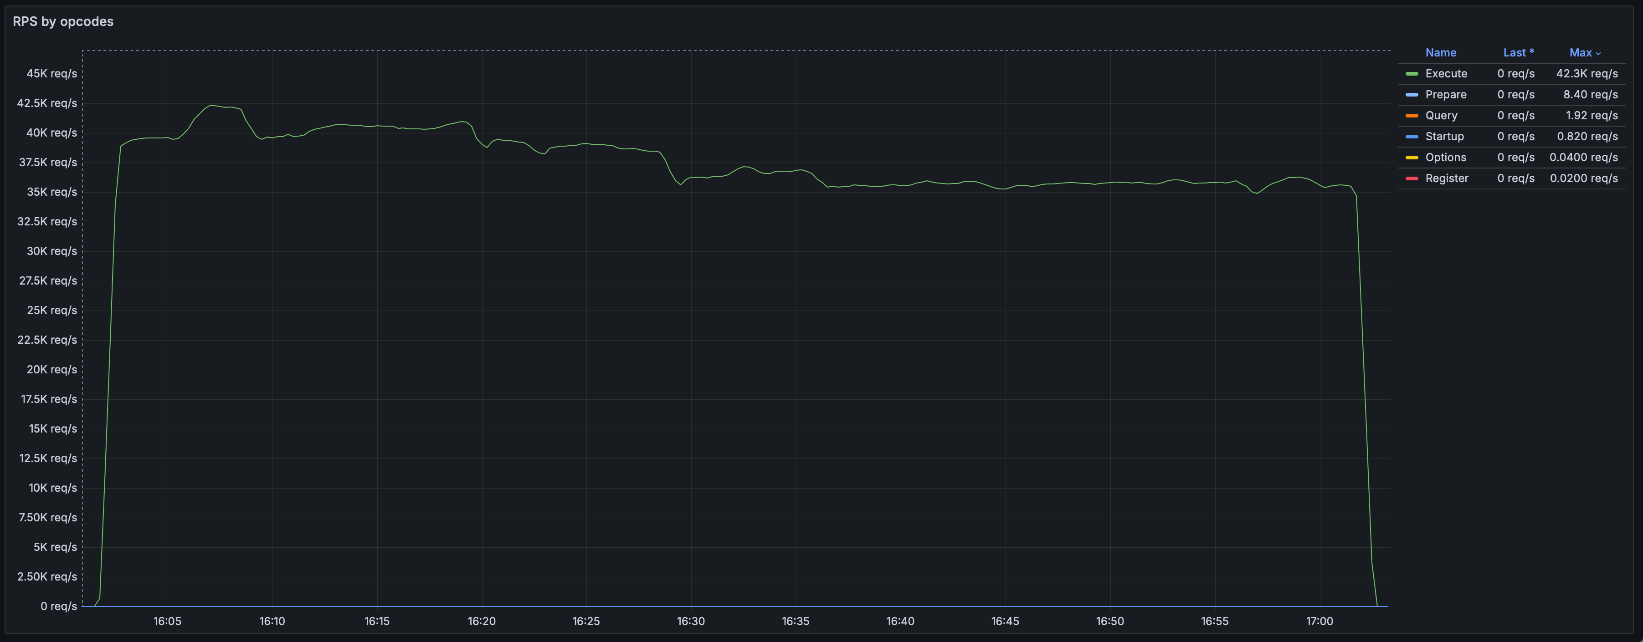Image resolution: width=1643 pixels, height=642 pixels.
Task: Sort legend by Last * column
Action: point(1518,53)
